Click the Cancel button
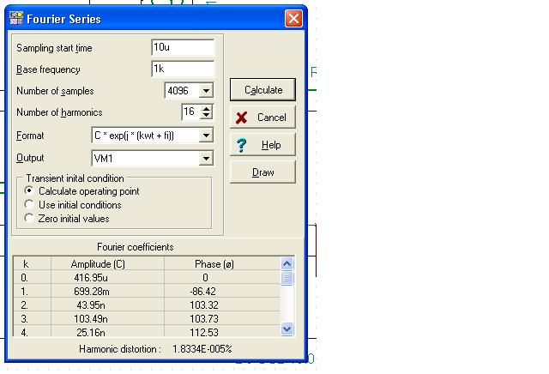 262,118
